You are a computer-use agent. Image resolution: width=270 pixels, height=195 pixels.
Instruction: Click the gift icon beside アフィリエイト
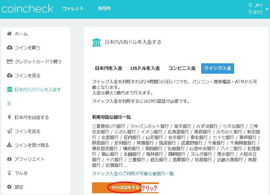pyautogui.click(x=9, y=159)
